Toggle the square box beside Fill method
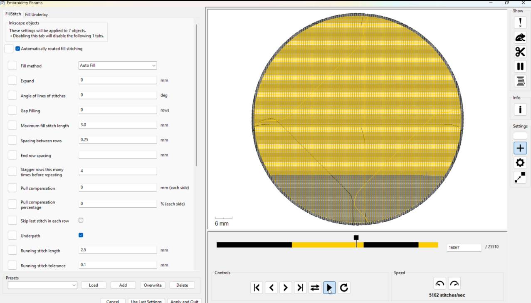Viewport: 531px width, 303px height. pos(12,66)
